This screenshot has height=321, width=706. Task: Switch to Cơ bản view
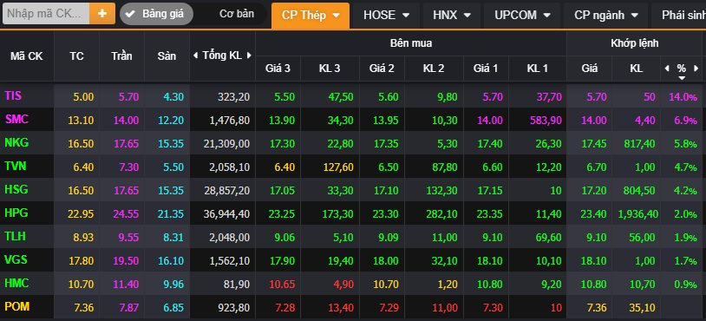(237, 14)
